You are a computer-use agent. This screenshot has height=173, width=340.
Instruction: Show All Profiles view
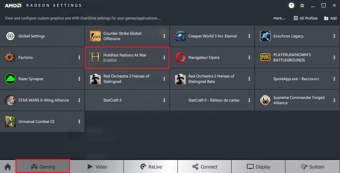[x=306, y=18]
